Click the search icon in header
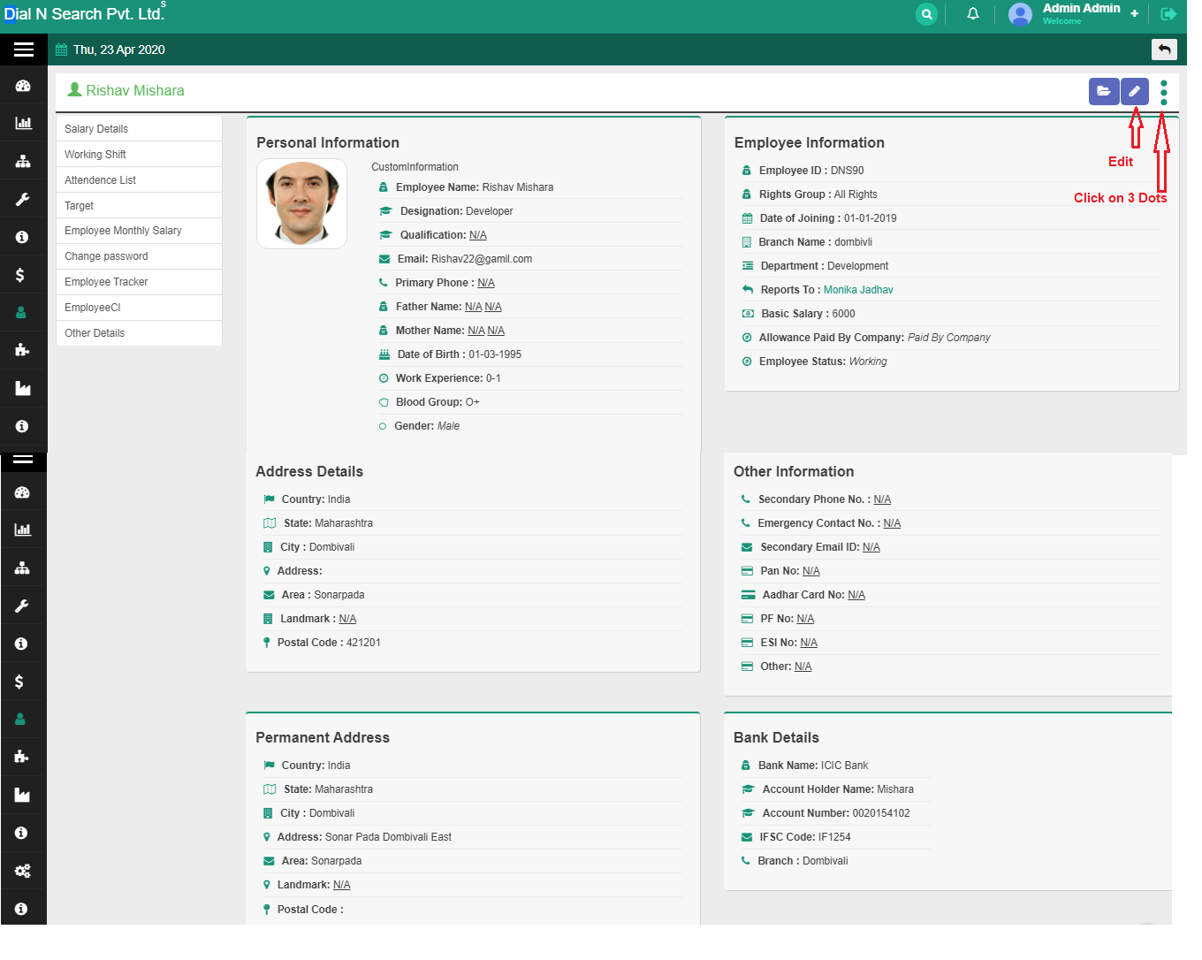1202x960 pixels. tap(926, 14)
